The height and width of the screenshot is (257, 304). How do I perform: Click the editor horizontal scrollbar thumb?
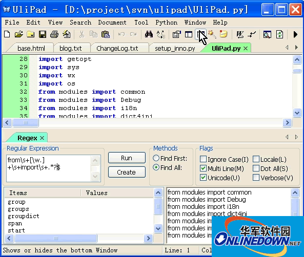point(26,122)
